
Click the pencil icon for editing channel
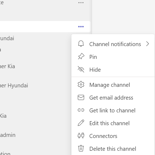pyautogui.click(x=81, y=123)
